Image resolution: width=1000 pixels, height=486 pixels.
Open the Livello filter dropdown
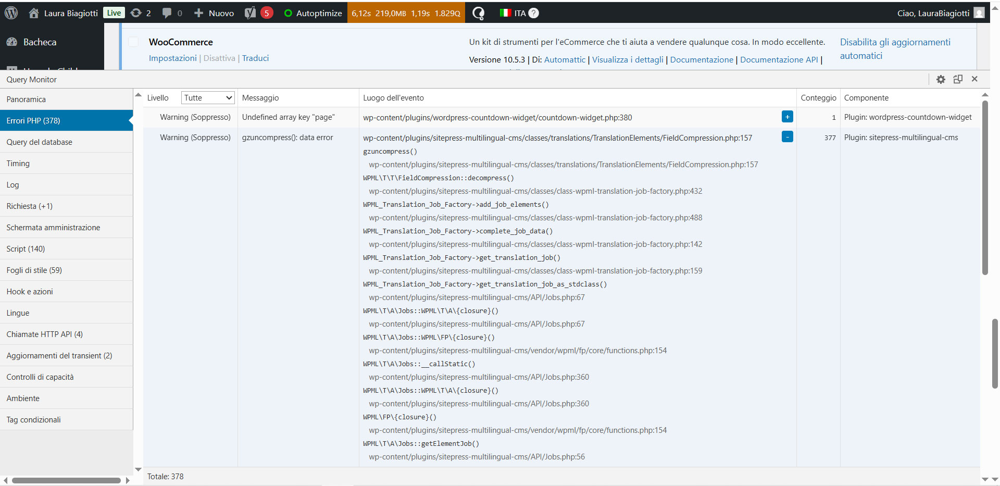click(207, 98)
